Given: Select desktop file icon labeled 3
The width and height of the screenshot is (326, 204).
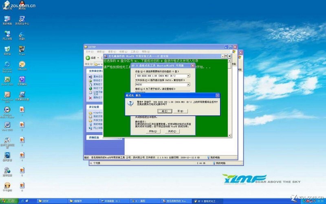Looking at the screenshot, I should click(22, 142).
